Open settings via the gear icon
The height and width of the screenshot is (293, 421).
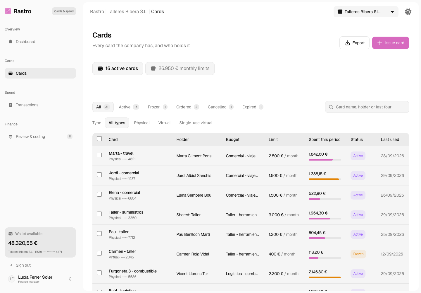click(x=408, y=12)
